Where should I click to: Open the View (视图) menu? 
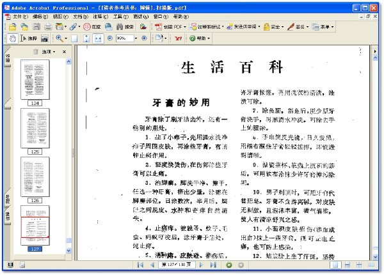(x=61, y=17)
